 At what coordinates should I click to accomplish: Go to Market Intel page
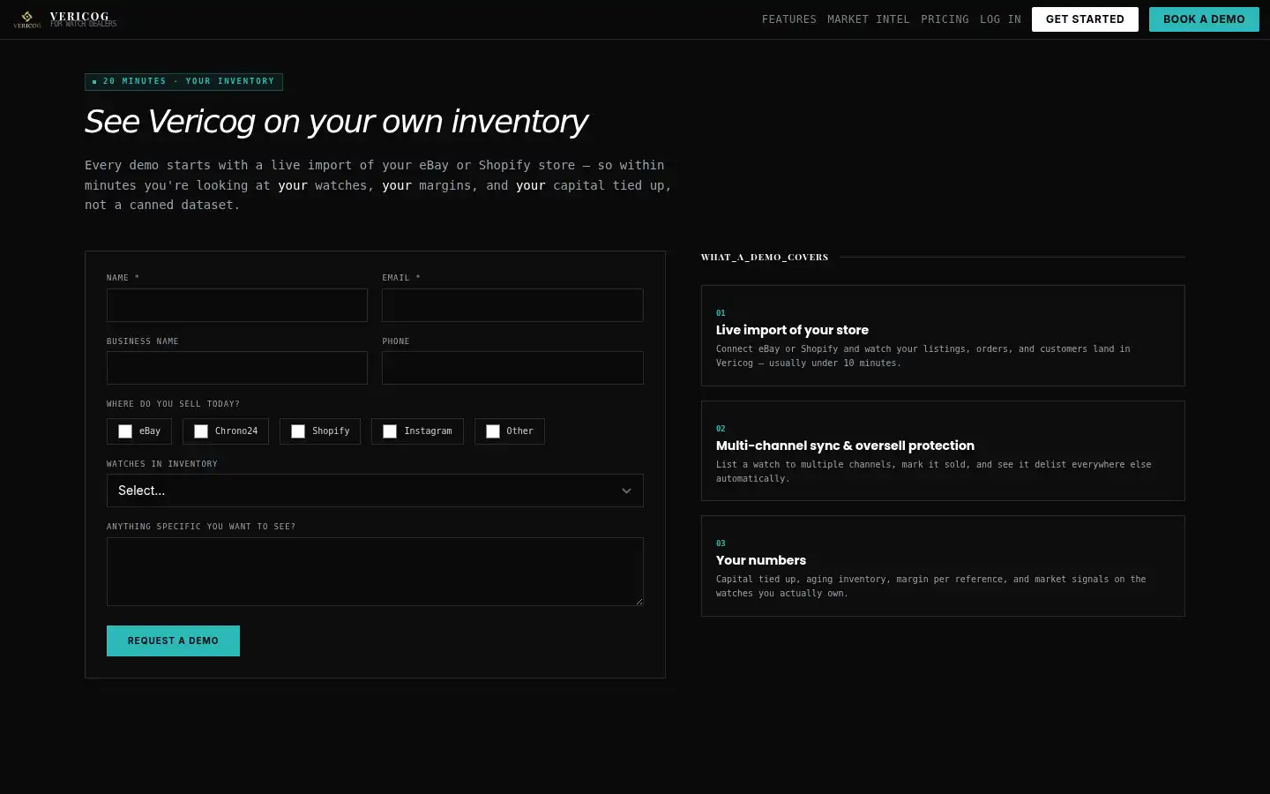[869, 19]
